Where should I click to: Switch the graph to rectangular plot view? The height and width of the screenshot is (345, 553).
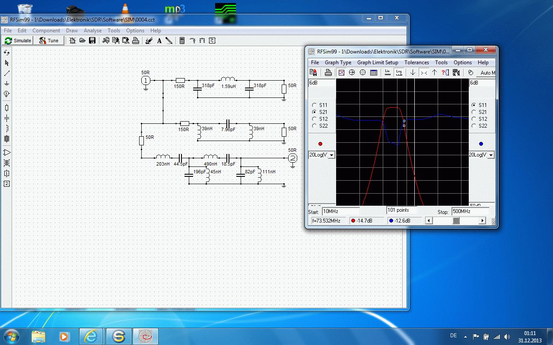[x=341, y=72]
